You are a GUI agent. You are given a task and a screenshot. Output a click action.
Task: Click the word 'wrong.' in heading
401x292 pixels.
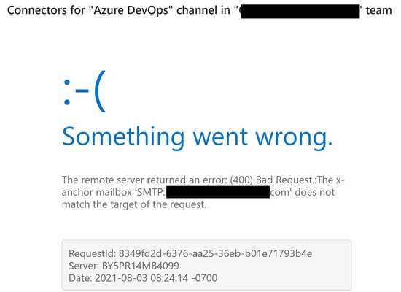click(x=295, y=138)
